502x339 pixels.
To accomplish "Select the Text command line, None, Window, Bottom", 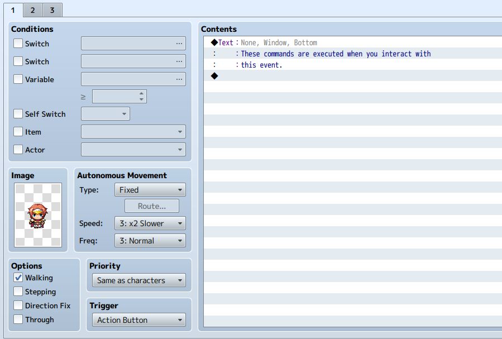I will [353, 42].
